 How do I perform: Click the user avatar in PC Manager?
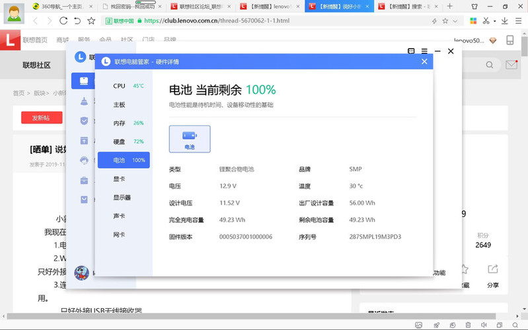(x=81, y=273)
